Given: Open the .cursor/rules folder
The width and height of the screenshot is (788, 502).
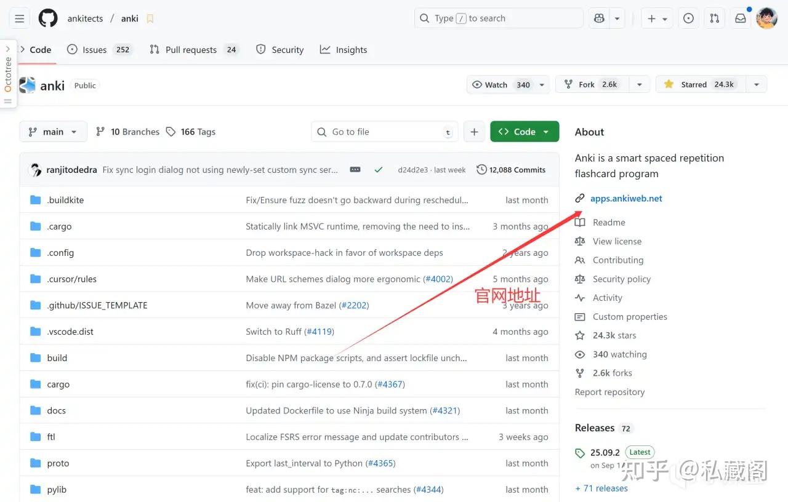Looking at the screenshot, I should pos(72,279).
